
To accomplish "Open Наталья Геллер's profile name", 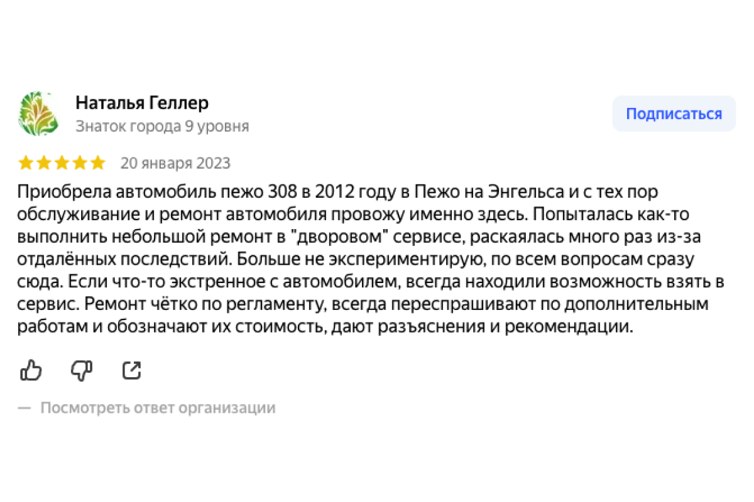I will [142, 102].
